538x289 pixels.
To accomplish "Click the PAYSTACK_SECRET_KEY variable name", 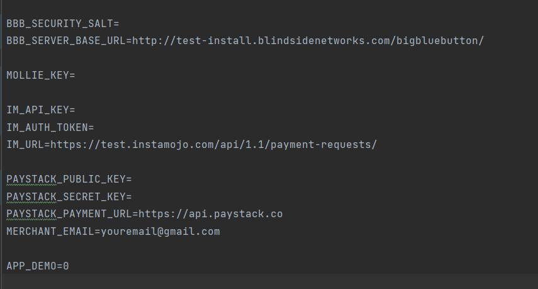I will (x=66, y=197).
